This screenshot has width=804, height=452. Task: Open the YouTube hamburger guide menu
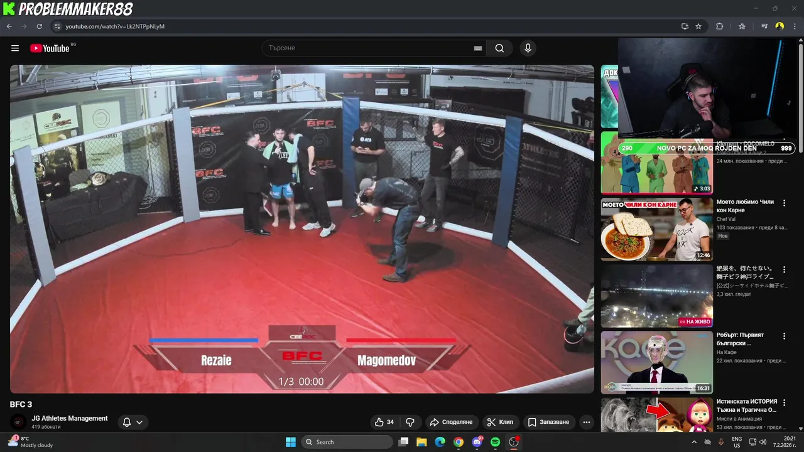pos(15,48)
